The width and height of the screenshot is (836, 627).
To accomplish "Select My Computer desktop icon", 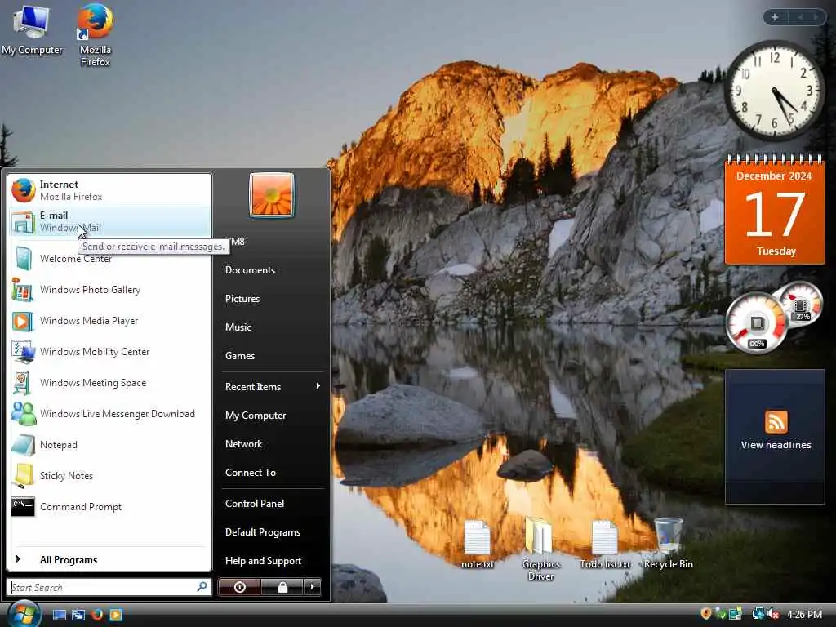I will pos(32,30).
